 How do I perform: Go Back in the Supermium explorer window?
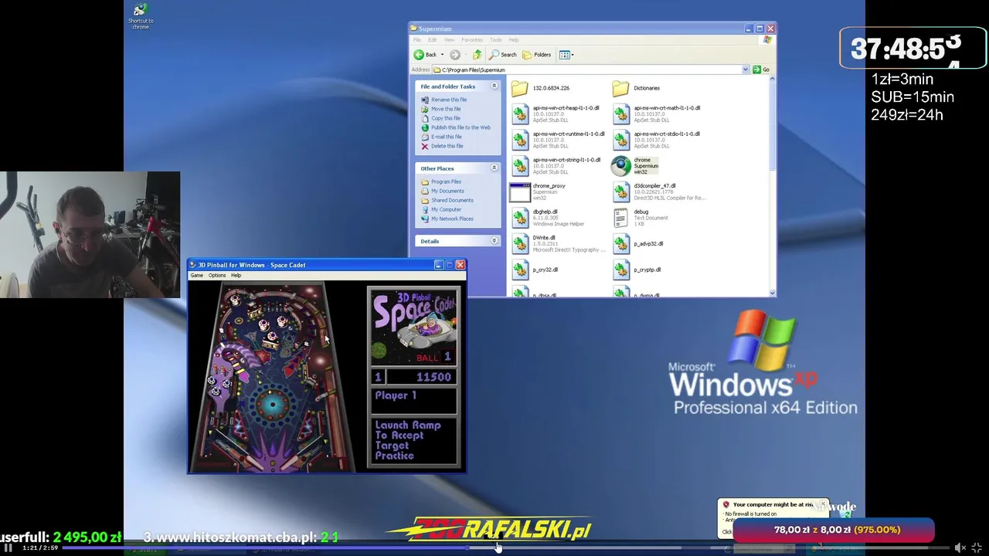[425, 55]
